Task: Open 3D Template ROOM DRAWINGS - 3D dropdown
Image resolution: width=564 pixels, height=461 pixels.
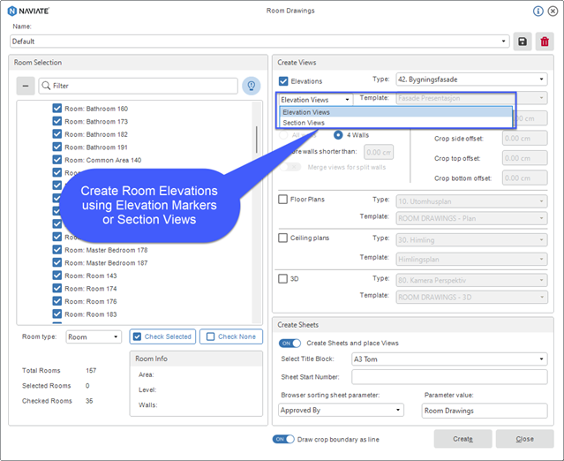Action: pyautogui.click(x=472, y=298)
